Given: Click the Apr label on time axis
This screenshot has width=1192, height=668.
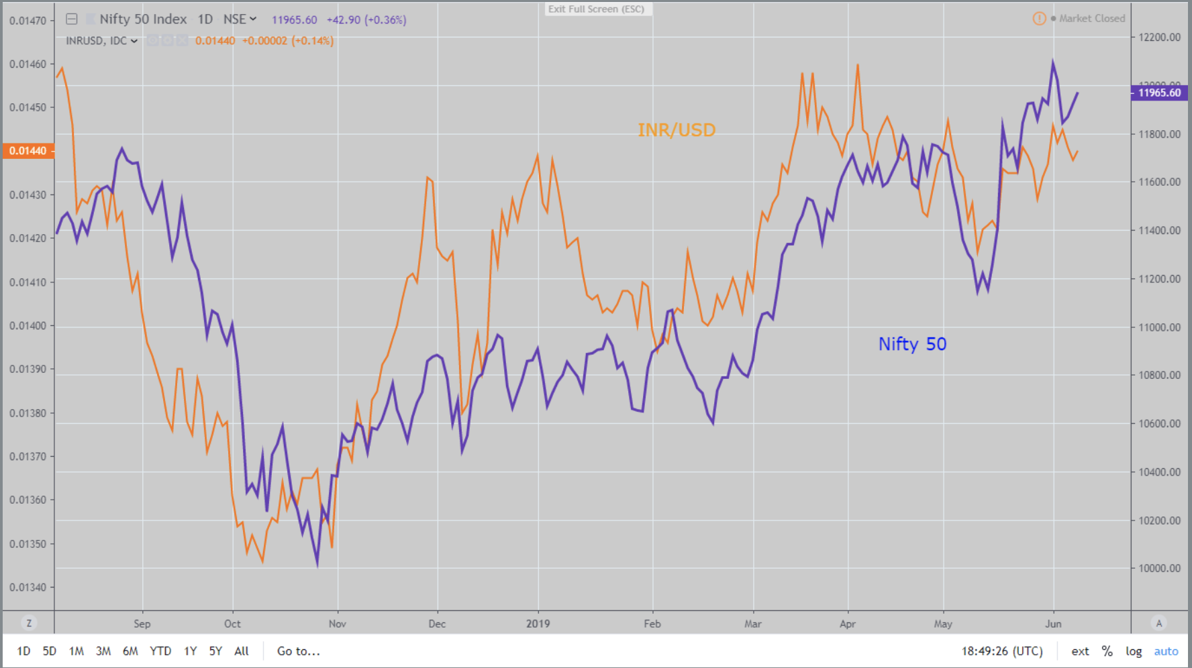Looking at the screenshot, I should pyautogui.click(x=848, y=624).
